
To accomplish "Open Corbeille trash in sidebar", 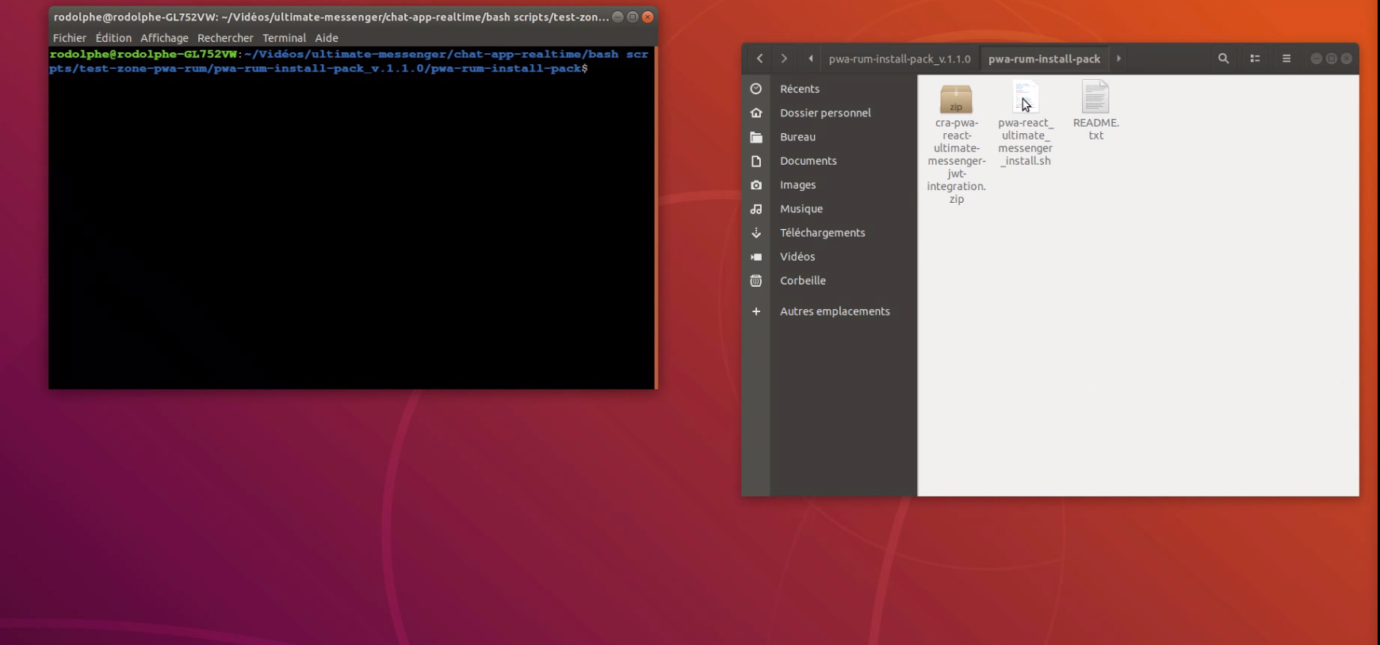I will pyautogui.click(x=802, y=281).
